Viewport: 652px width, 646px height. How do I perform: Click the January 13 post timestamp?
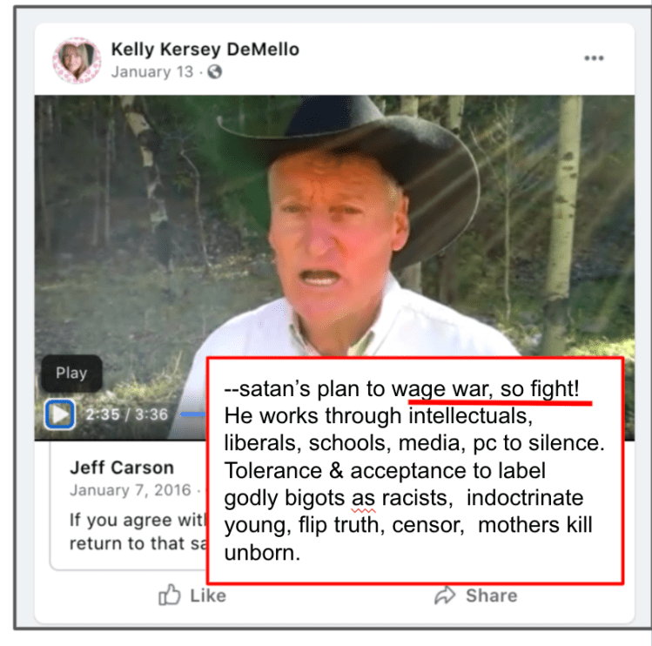(152, 72)
